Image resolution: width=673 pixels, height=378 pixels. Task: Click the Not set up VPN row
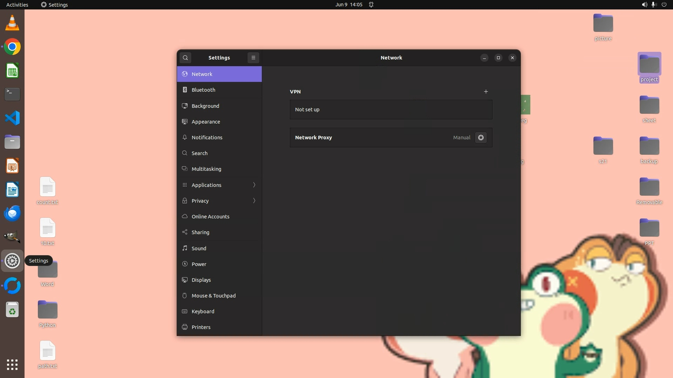pyautogui.click(x=391, y=110)
